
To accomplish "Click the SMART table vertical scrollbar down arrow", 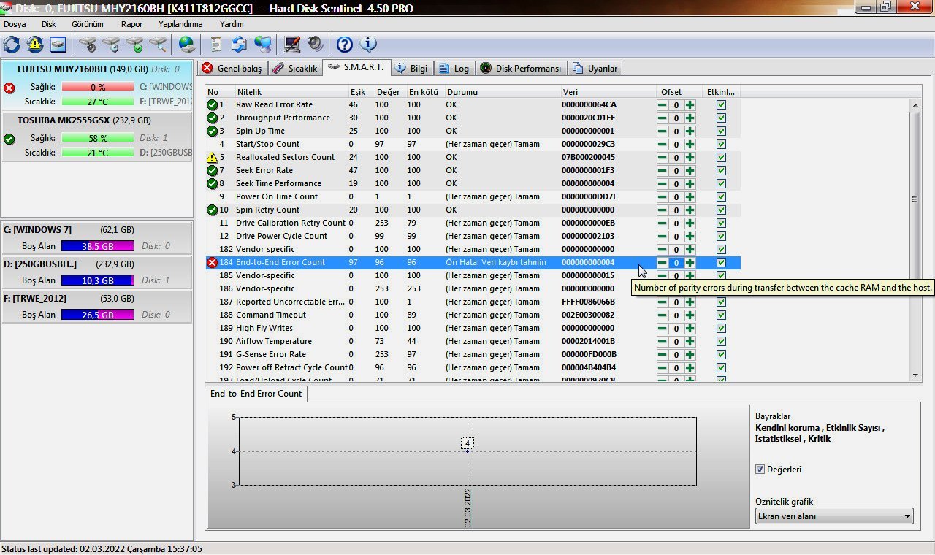I will point(915,375).
